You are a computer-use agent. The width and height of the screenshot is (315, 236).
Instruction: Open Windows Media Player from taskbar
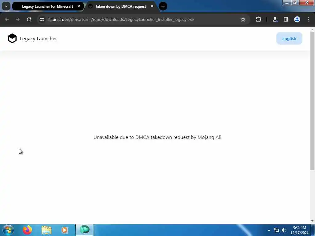pyautogui.click(x=65, y=230)
